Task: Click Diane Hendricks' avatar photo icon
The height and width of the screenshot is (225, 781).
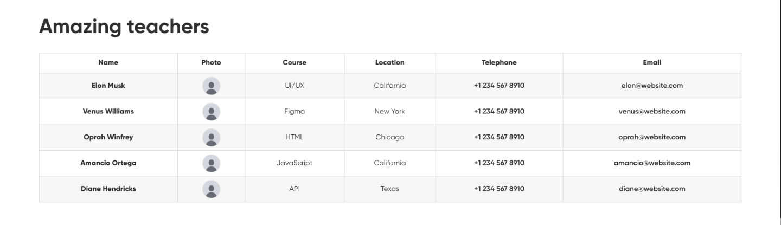Action: click(211, 189)
